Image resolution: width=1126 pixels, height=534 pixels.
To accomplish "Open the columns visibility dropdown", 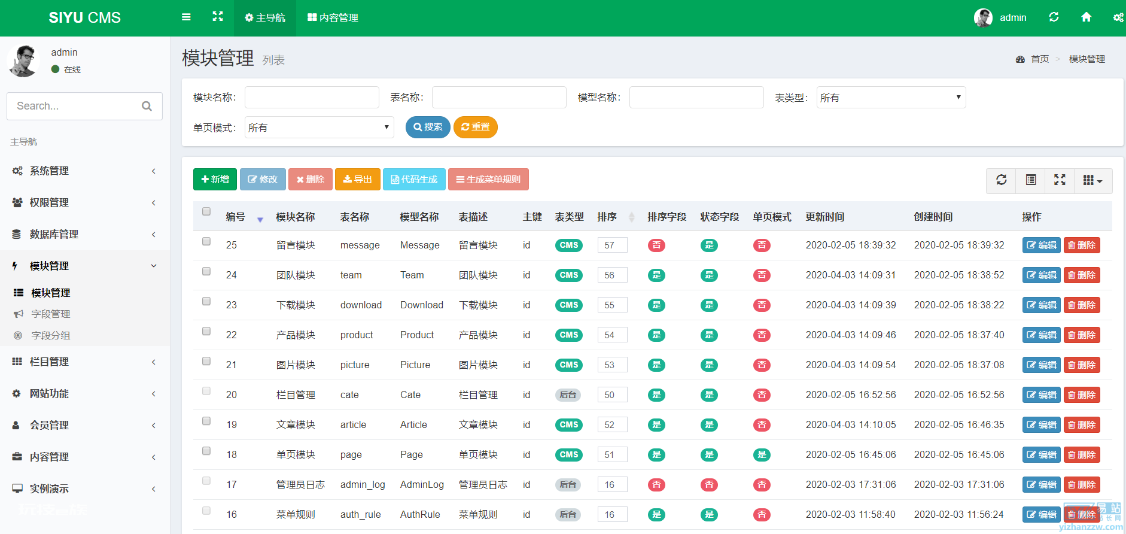I will (1093, 180).
